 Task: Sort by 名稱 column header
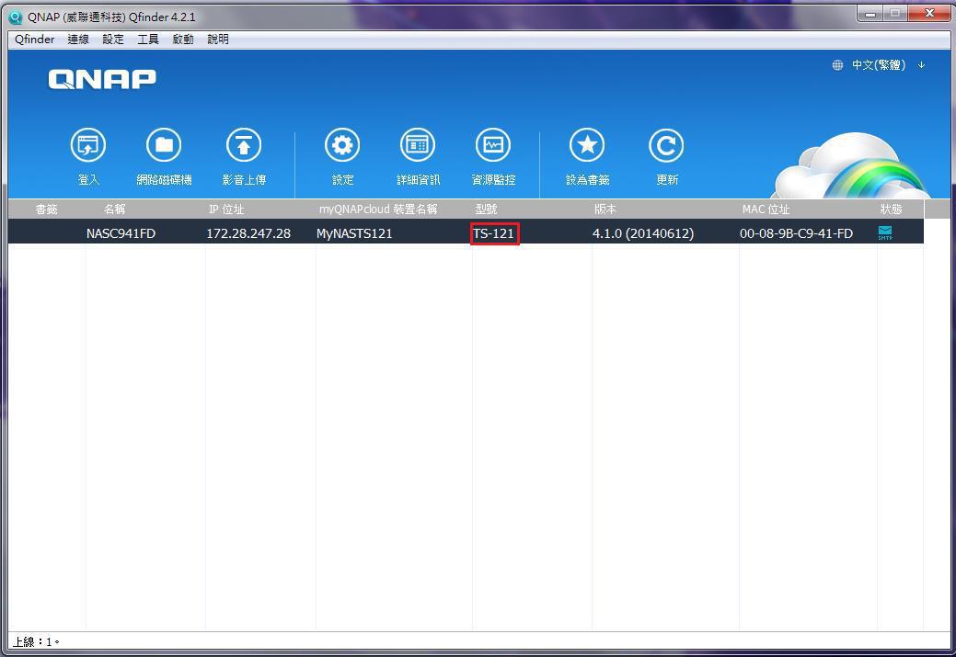(115, 210)
